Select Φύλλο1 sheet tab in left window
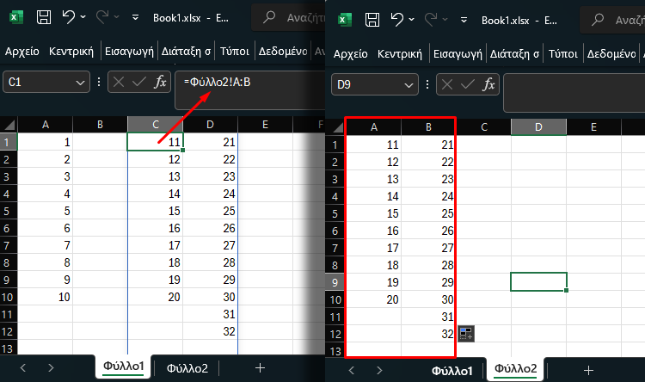645x382 pixels. point(123,366)
